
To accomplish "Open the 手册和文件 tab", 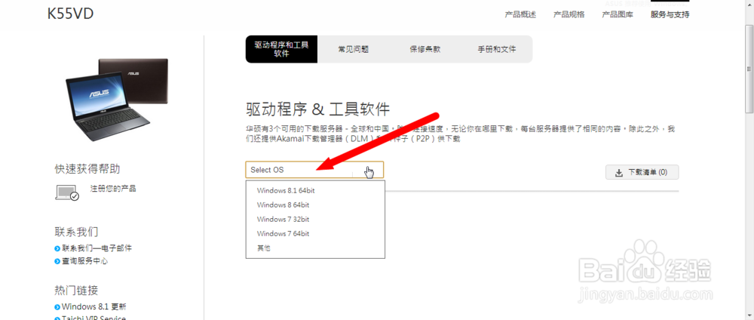I will (497, 49).
